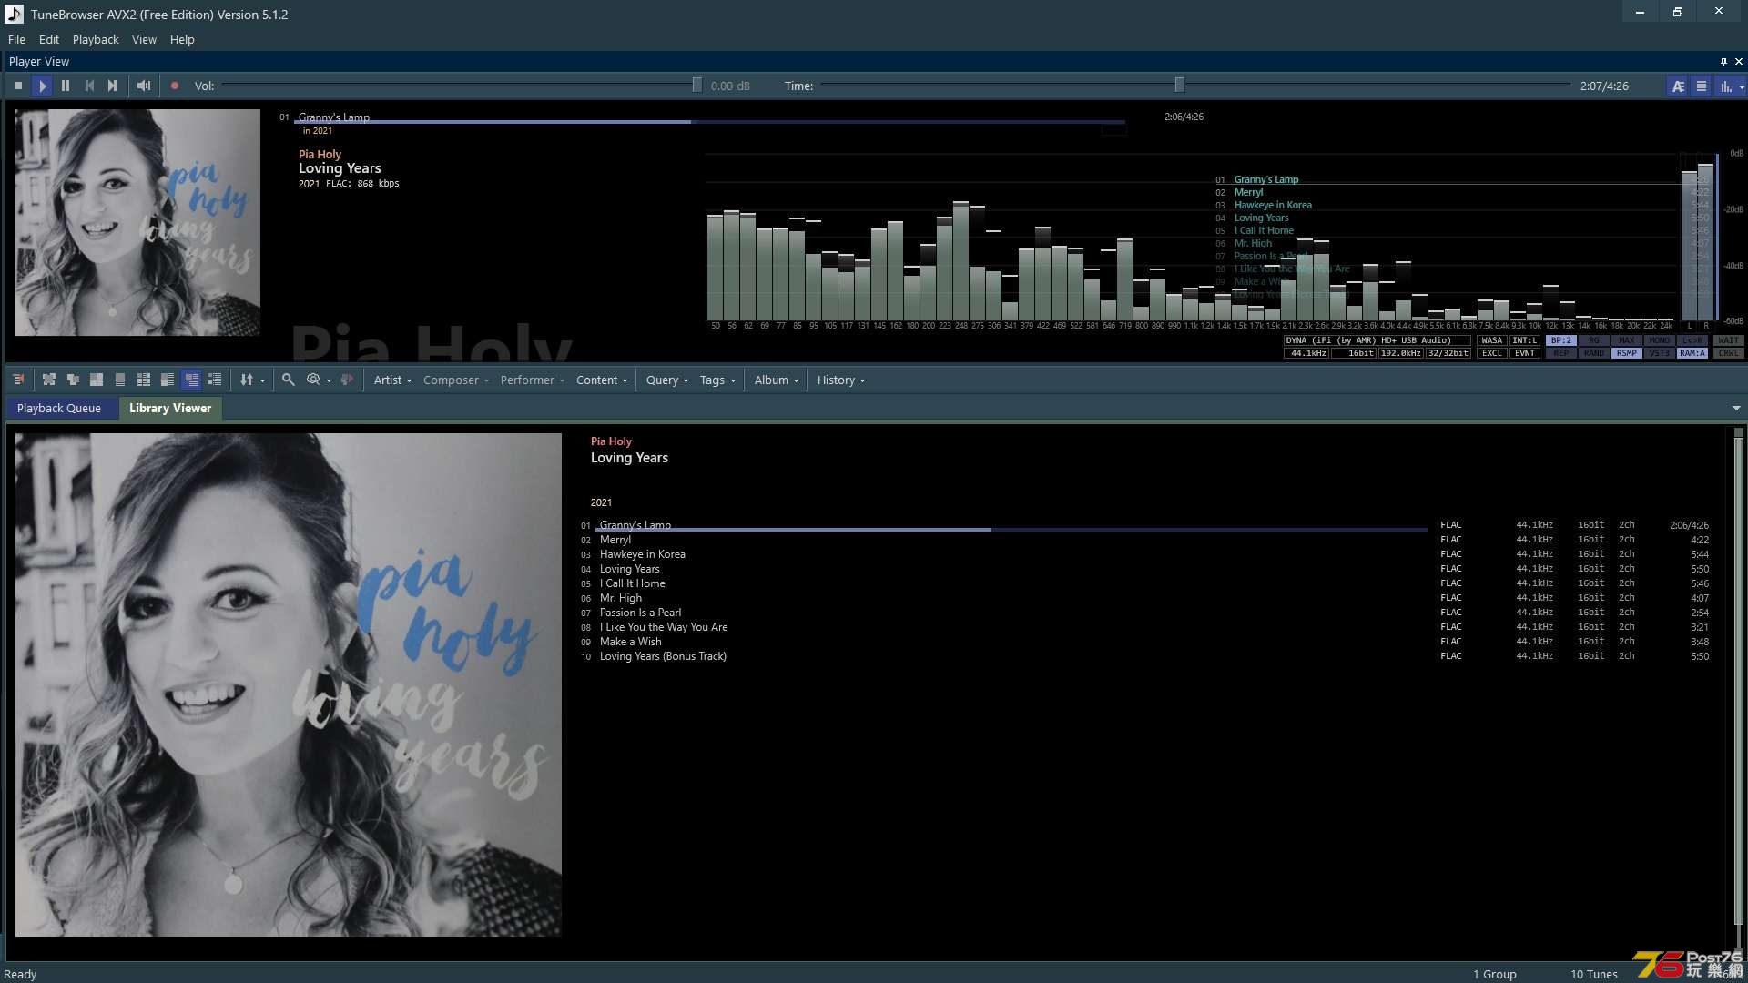The width and height of the screenshot is (1748, 983).
Task: Select the tiles with list layout icon
Action: [168, 380]
